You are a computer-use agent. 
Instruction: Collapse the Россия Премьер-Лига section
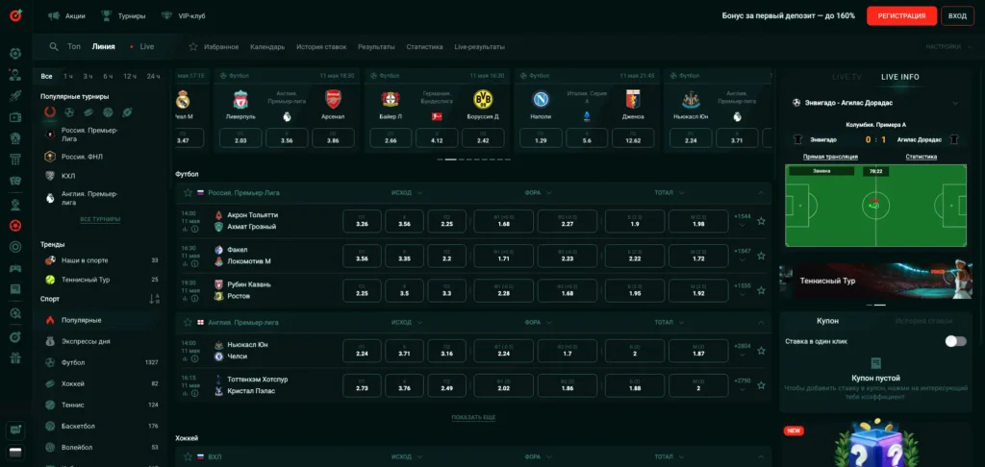coord(761,192)
